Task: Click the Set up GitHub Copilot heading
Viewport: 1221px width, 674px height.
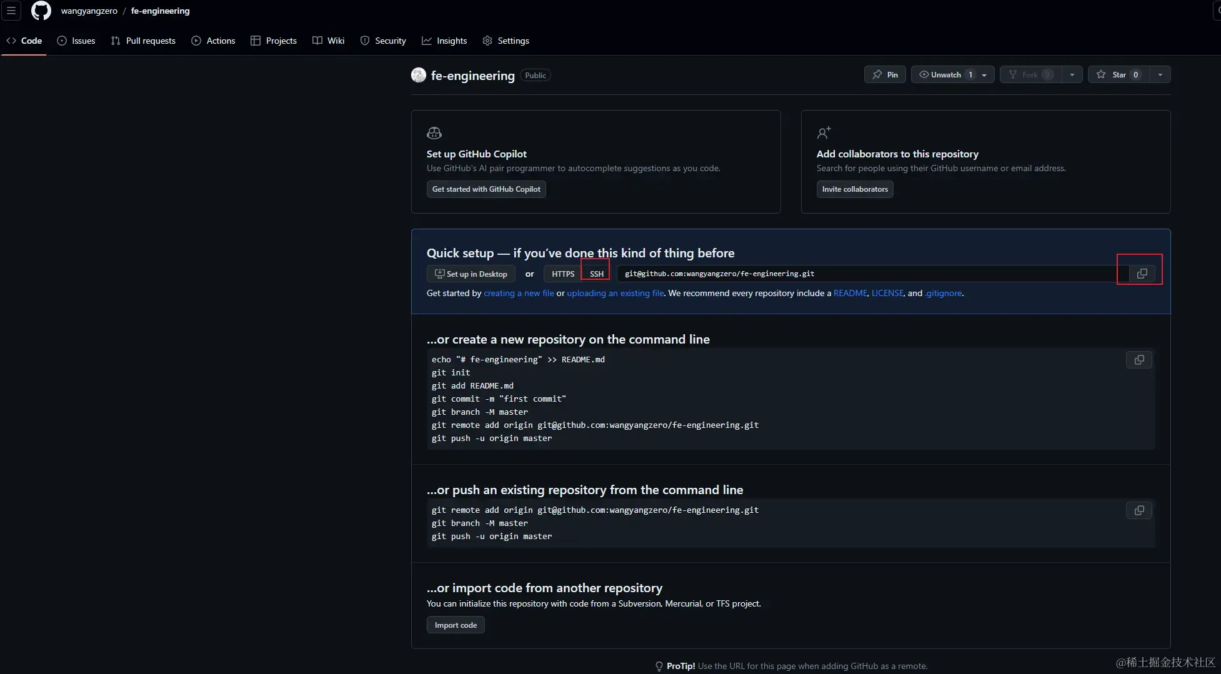Action: 477,154
